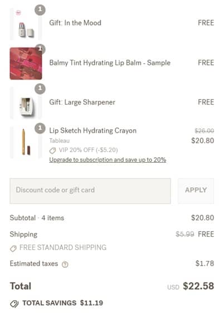This screenshot has width=223, height=316.
Task: Click the total savings tag icon
Action: 14,304
